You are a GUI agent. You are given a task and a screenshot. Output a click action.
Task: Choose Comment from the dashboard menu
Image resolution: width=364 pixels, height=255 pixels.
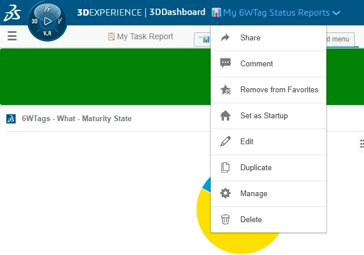click(269, 63)
